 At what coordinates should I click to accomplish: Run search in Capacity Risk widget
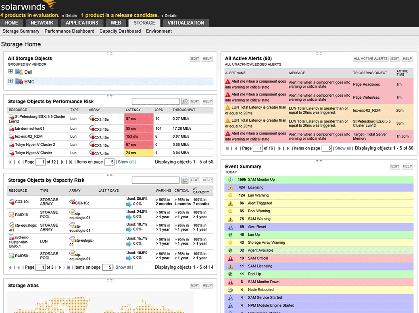coord(185,180)
